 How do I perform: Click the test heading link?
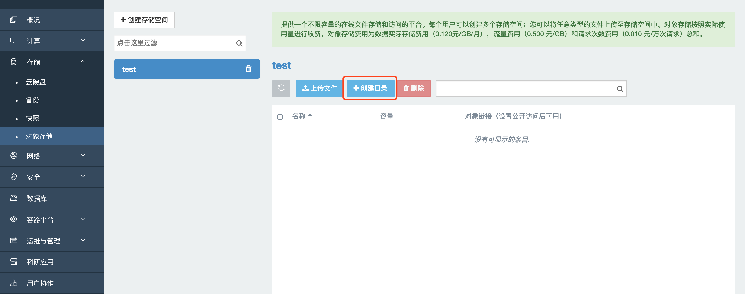[x=281, y=65]
